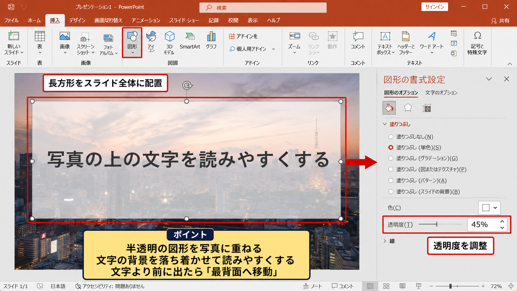Open the ズーム zoom command
The width and height of the screenshot is (517, 291).
click(x=294, y=43)
